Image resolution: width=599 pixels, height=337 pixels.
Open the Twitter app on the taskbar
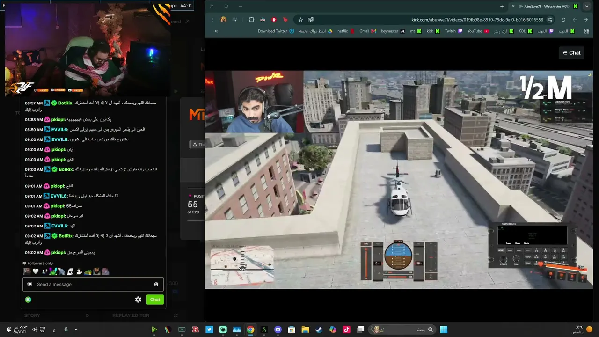coord(209,330)
